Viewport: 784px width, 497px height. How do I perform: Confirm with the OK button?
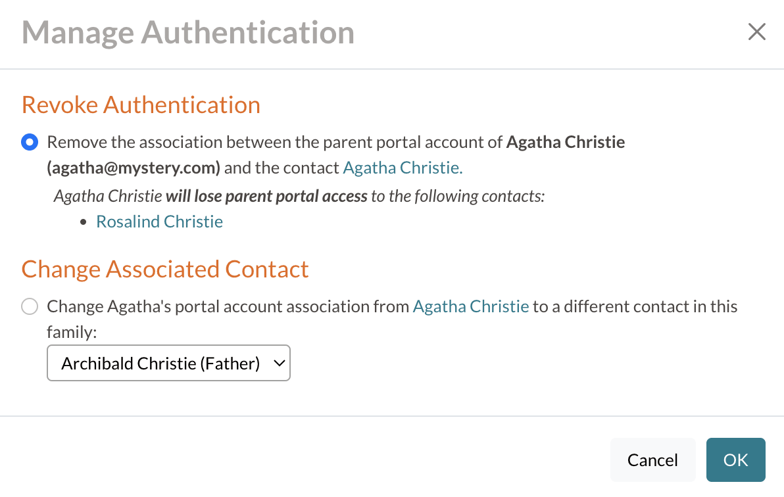pyautogui.click(x=735, y=460)
